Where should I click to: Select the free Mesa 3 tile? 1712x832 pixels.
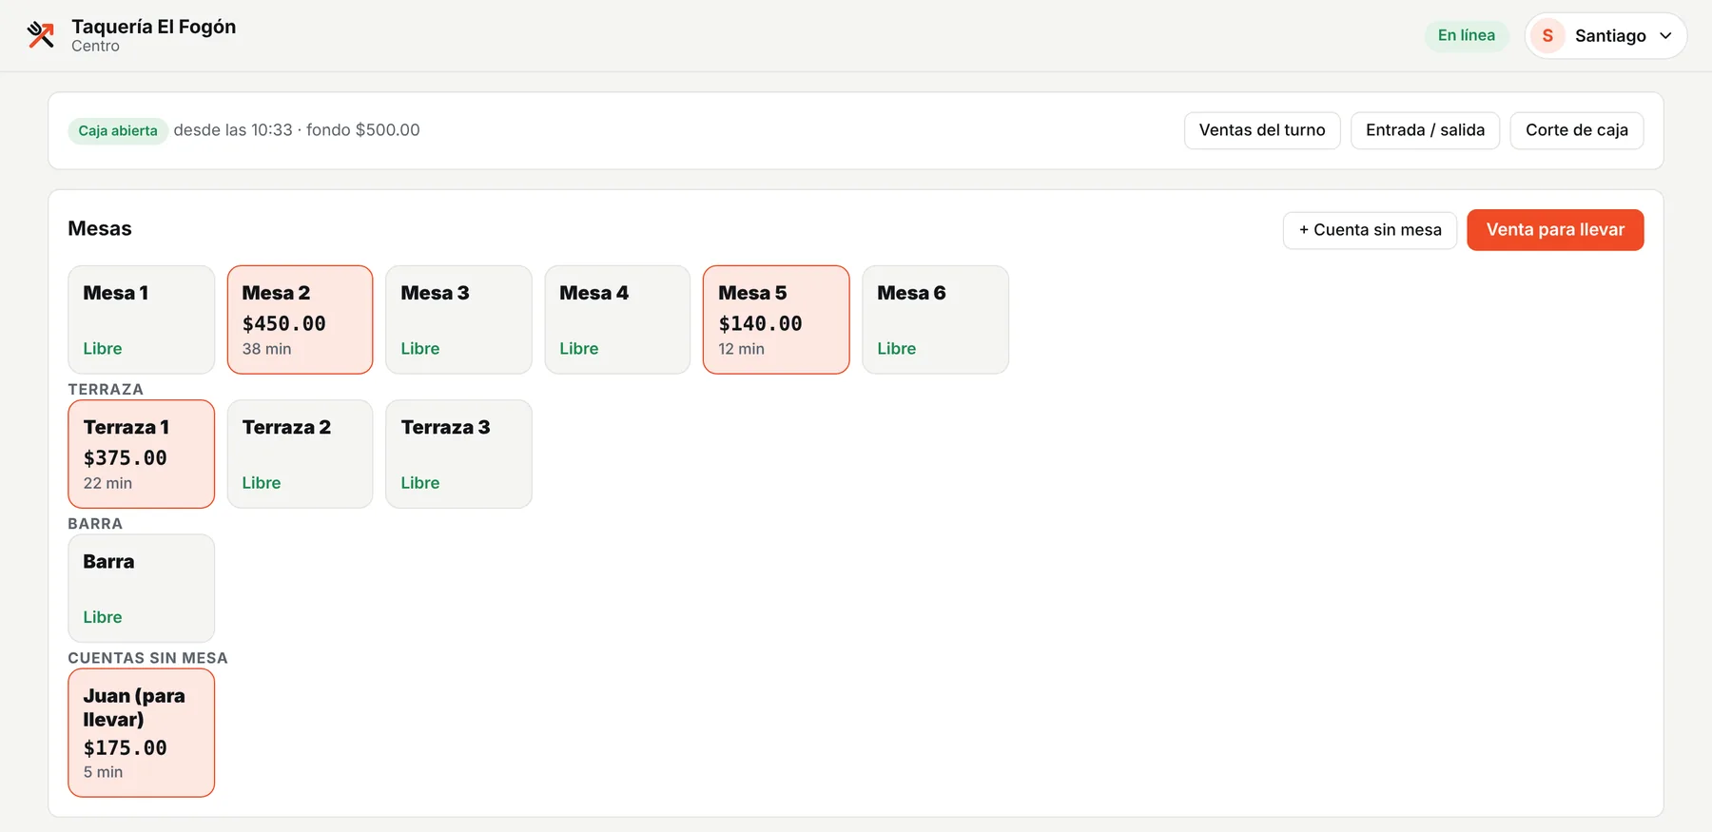(x=458, y=319)
